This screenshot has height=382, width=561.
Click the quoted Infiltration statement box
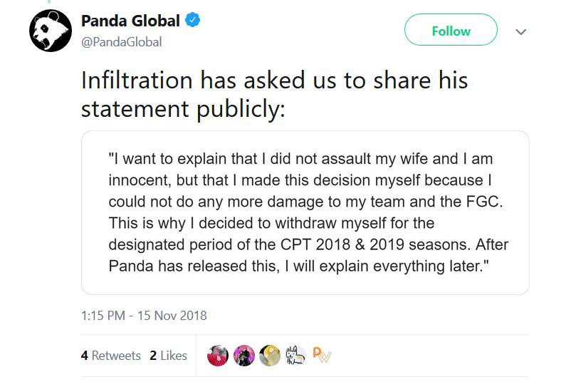(305, 212)
